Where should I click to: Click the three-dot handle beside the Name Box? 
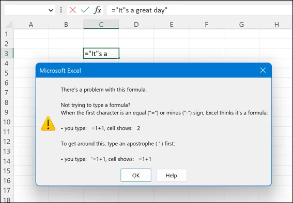pyautogui.click(x=61, y=10)
